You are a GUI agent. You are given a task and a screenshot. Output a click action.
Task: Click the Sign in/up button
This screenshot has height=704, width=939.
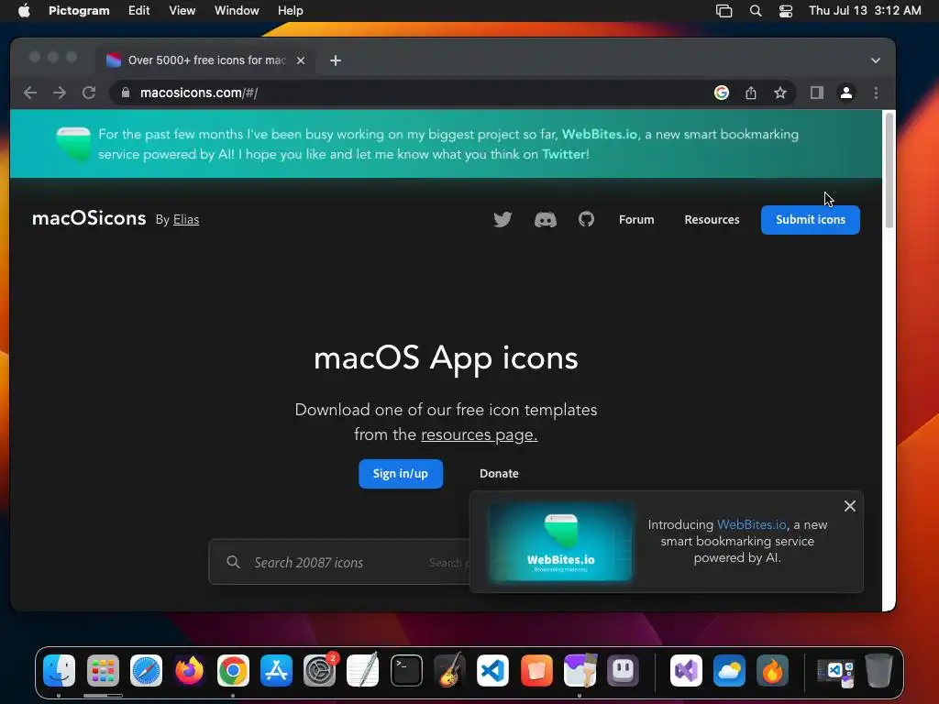click(x=401, y=474)
